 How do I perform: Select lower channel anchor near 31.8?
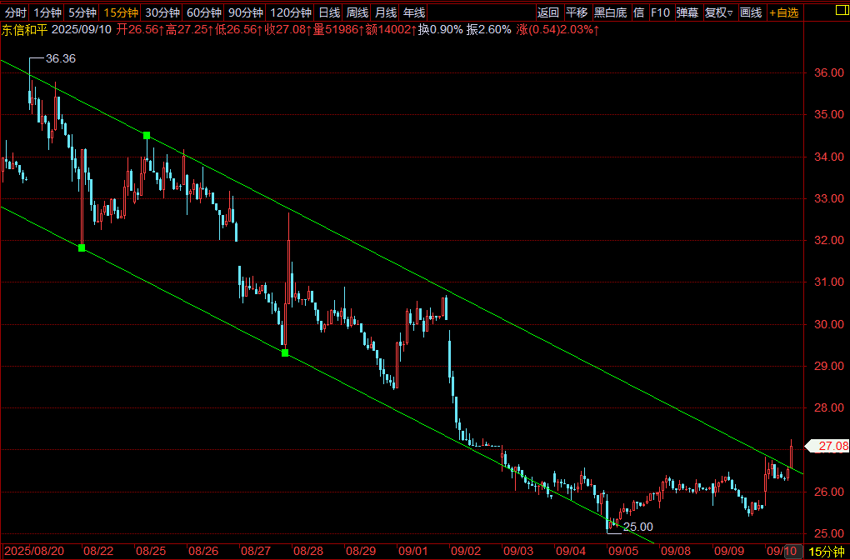pyautogui.click(x=82, y=247)
